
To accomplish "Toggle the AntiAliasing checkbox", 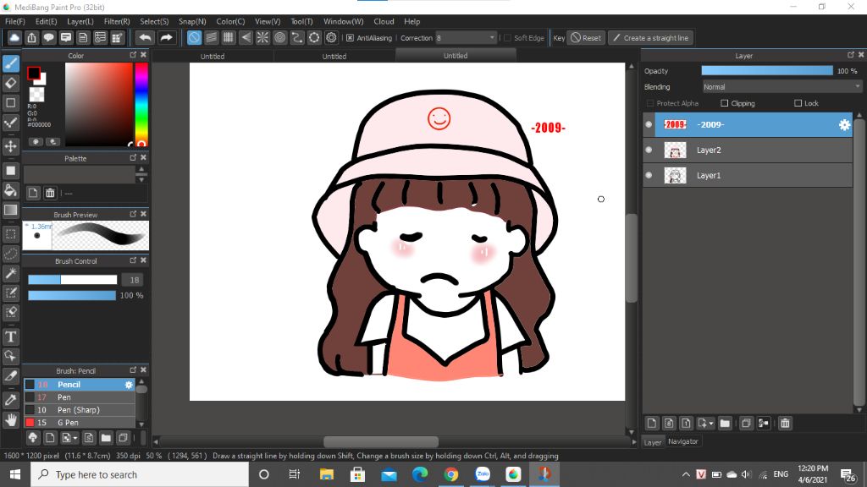I will pos(350,38).
